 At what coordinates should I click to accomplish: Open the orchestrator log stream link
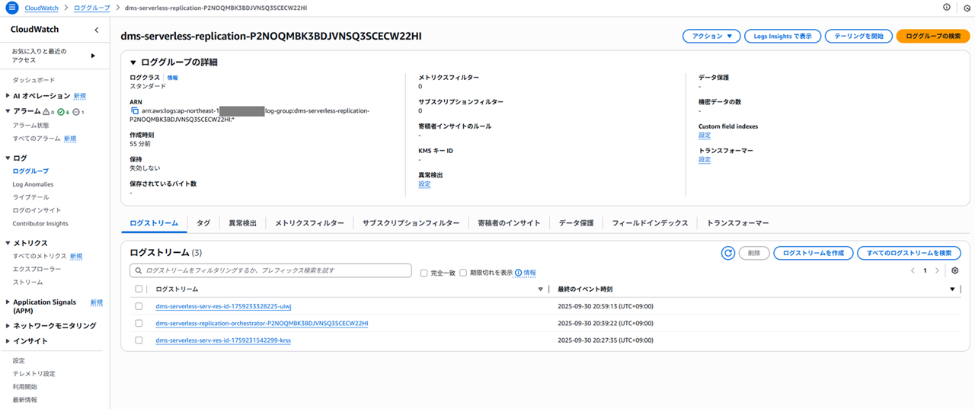[261, 323]
